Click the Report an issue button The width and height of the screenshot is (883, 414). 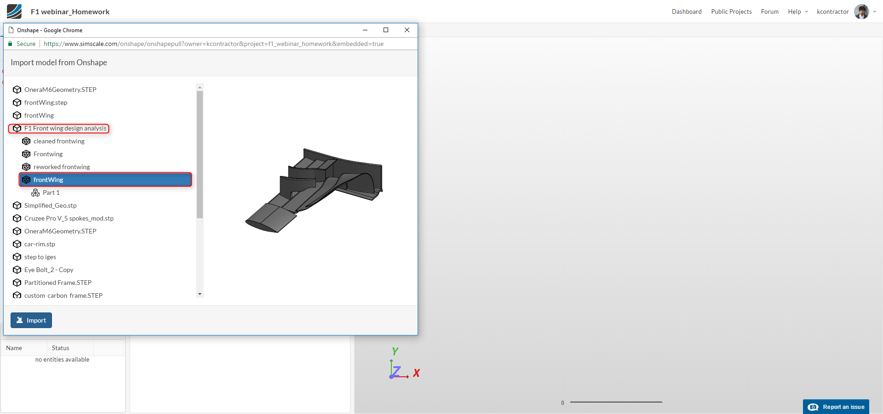(x=836, y=407)
